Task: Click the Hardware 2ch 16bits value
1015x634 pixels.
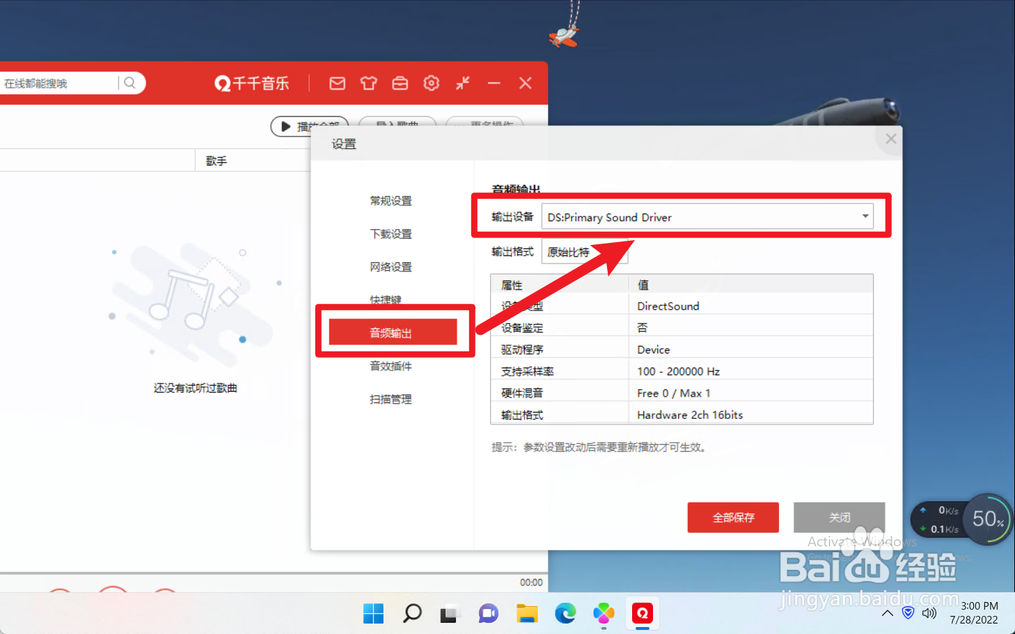Action: click(x=690, y=415)
